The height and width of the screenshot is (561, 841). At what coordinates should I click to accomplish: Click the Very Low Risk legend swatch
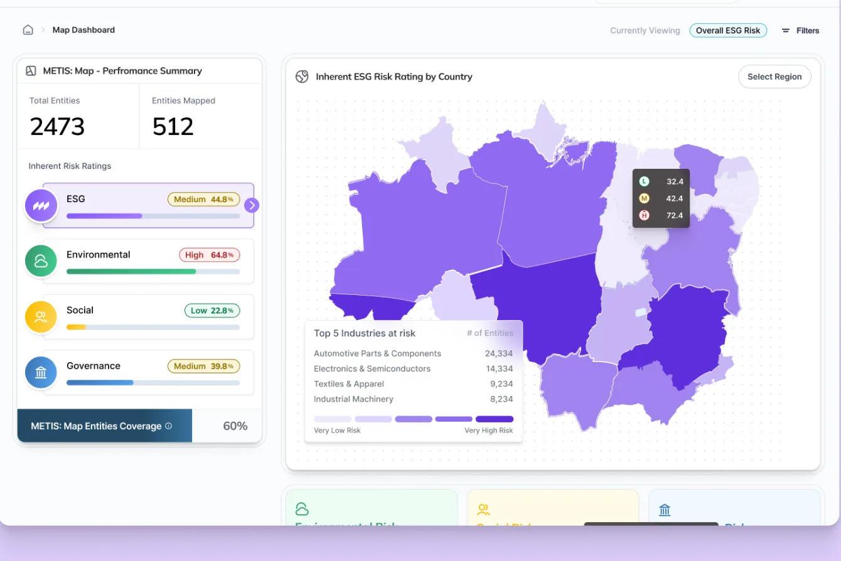click(x=333, y=419)
